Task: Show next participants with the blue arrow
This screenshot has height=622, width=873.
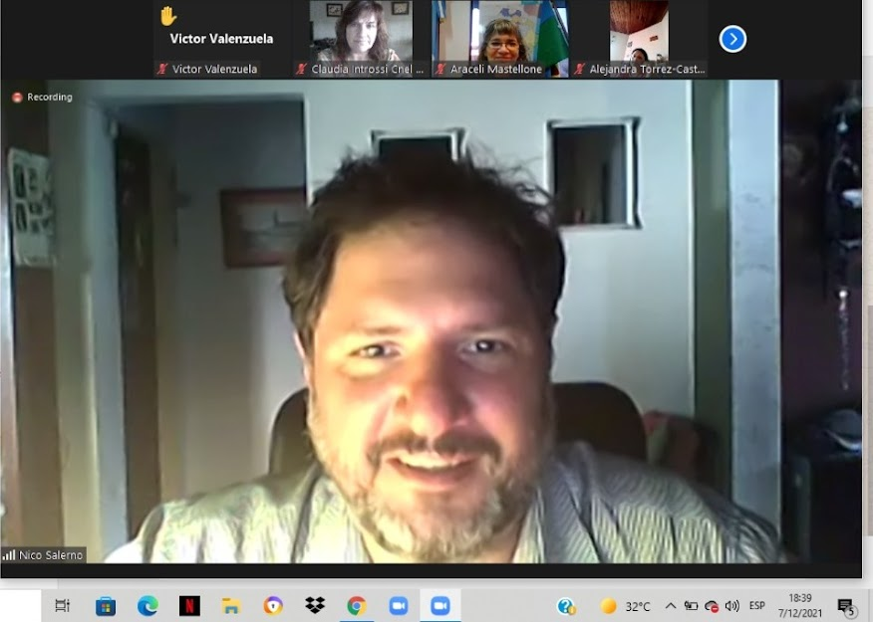Action: tap(732, 39)
